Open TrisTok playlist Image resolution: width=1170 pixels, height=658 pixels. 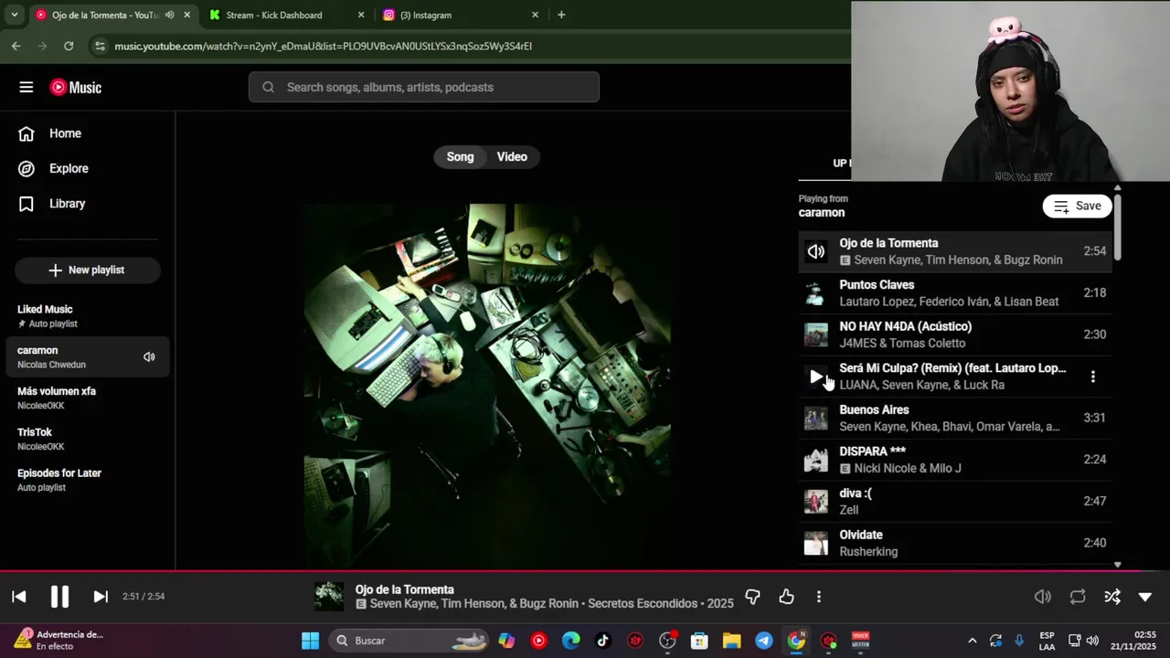[87, 439]
